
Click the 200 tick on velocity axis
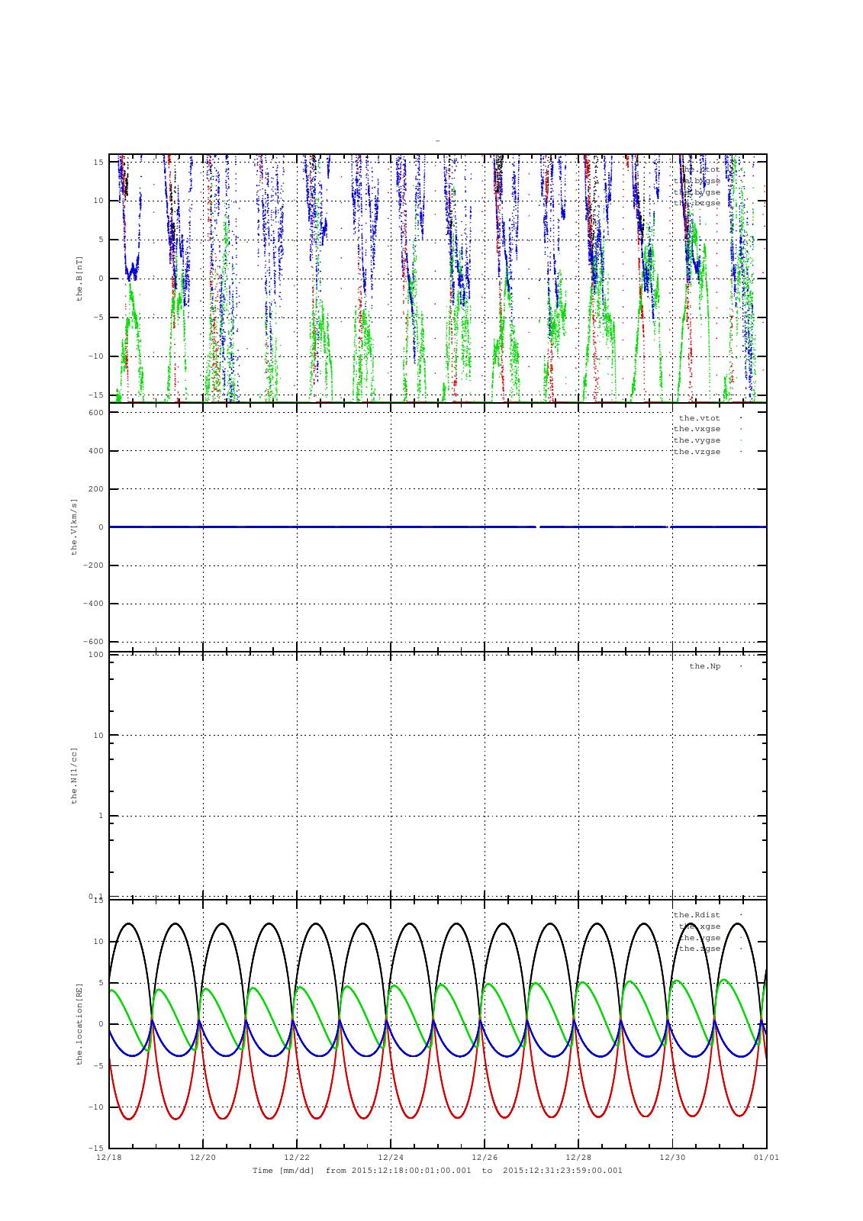pyautogui.click(x=96, y=489)
